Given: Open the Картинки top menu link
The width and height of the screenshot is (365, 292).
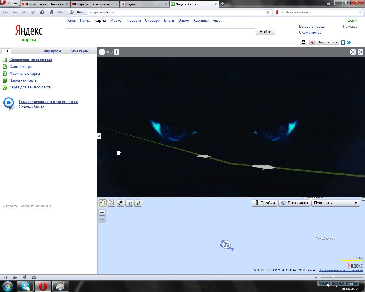Looking at the screenshot, I should tap(201, 21).
